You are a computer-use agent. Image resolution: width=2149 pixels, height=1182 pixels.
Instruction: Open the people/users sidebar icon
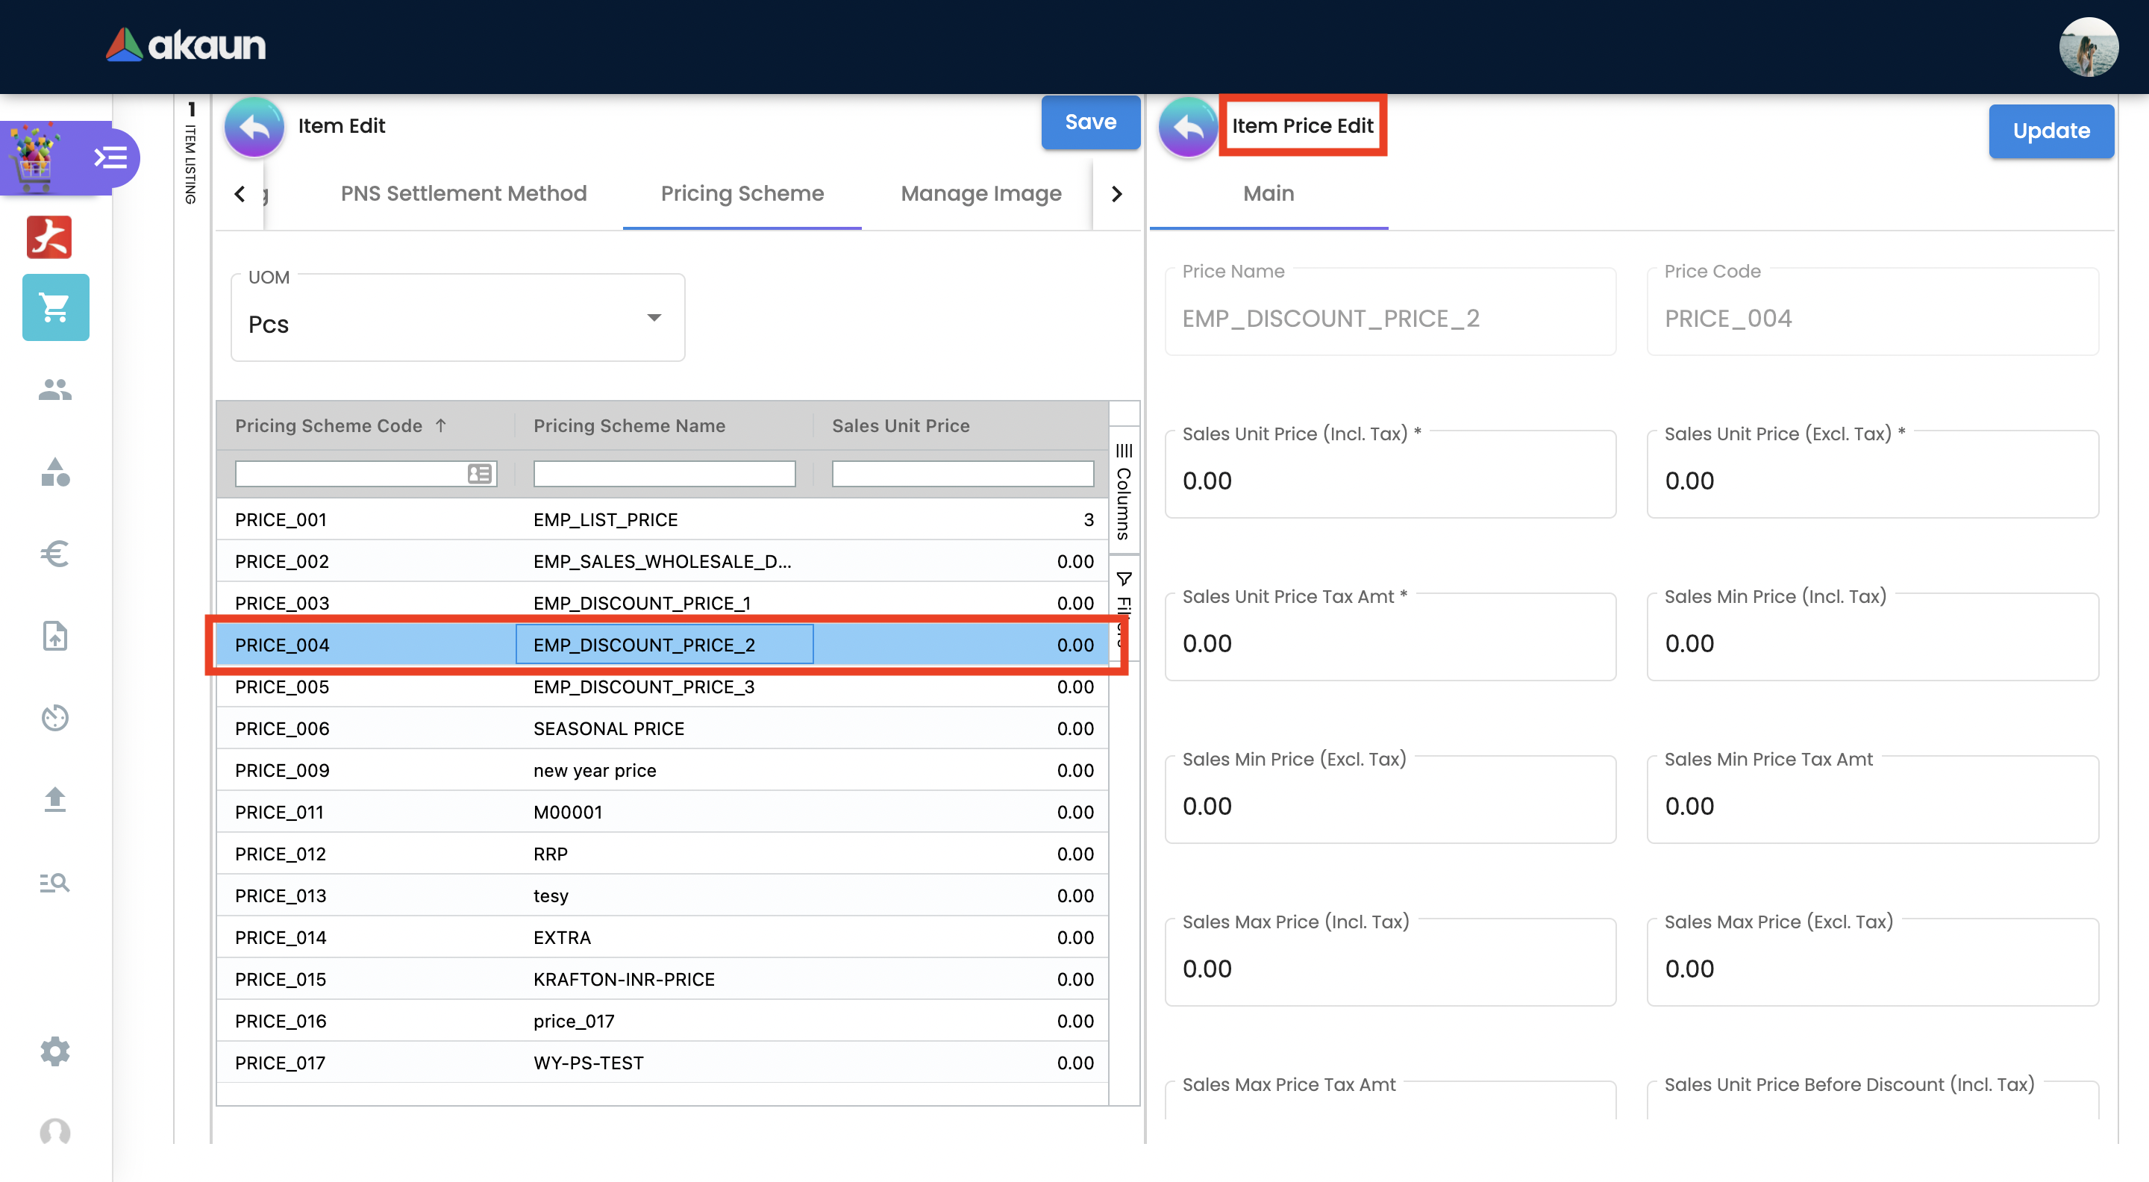pos(55,390)
